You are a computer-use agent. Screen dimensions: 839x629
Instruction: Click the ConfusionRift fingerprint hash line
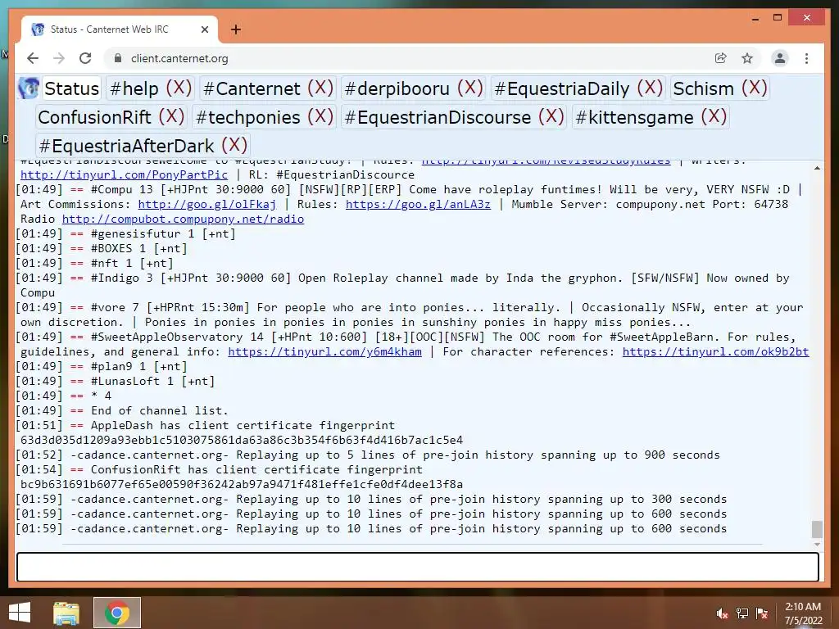(242, 485)
